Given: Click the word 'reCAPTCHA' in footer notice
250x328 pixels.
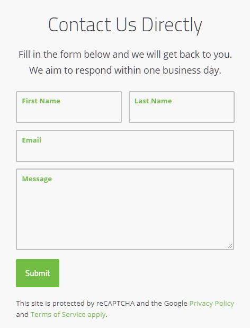Looking at the screenshot, I should click(115, 303).
